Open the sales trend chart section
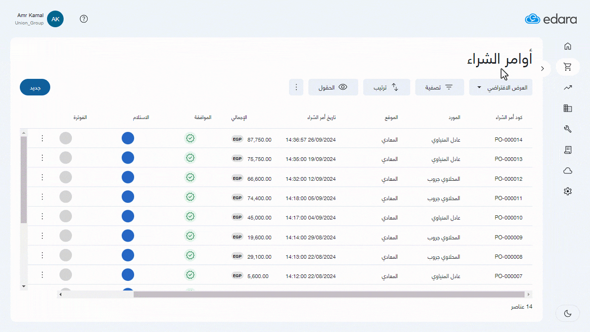 568,88
